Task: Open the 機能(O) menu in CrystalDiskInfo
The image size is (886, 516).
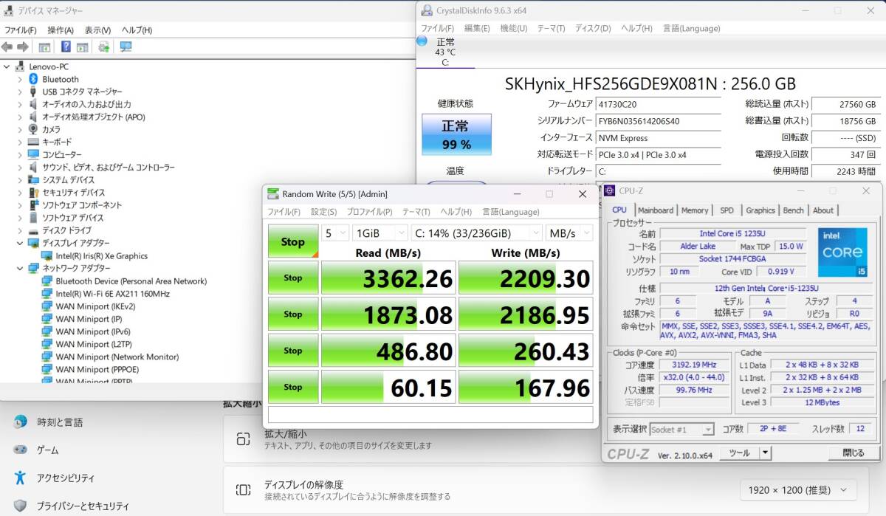Action: [x=513, y=28]
